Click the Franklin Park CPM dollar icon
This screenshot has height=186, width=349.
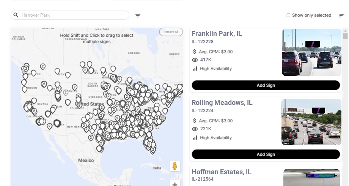click(195, 52)
